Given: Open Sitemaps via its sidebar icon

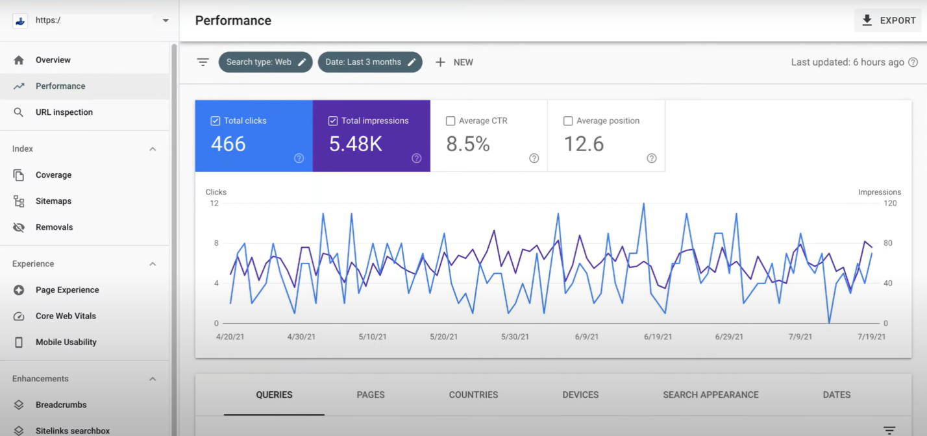Looking at the screenshot, I should click(x=19, y=201).
